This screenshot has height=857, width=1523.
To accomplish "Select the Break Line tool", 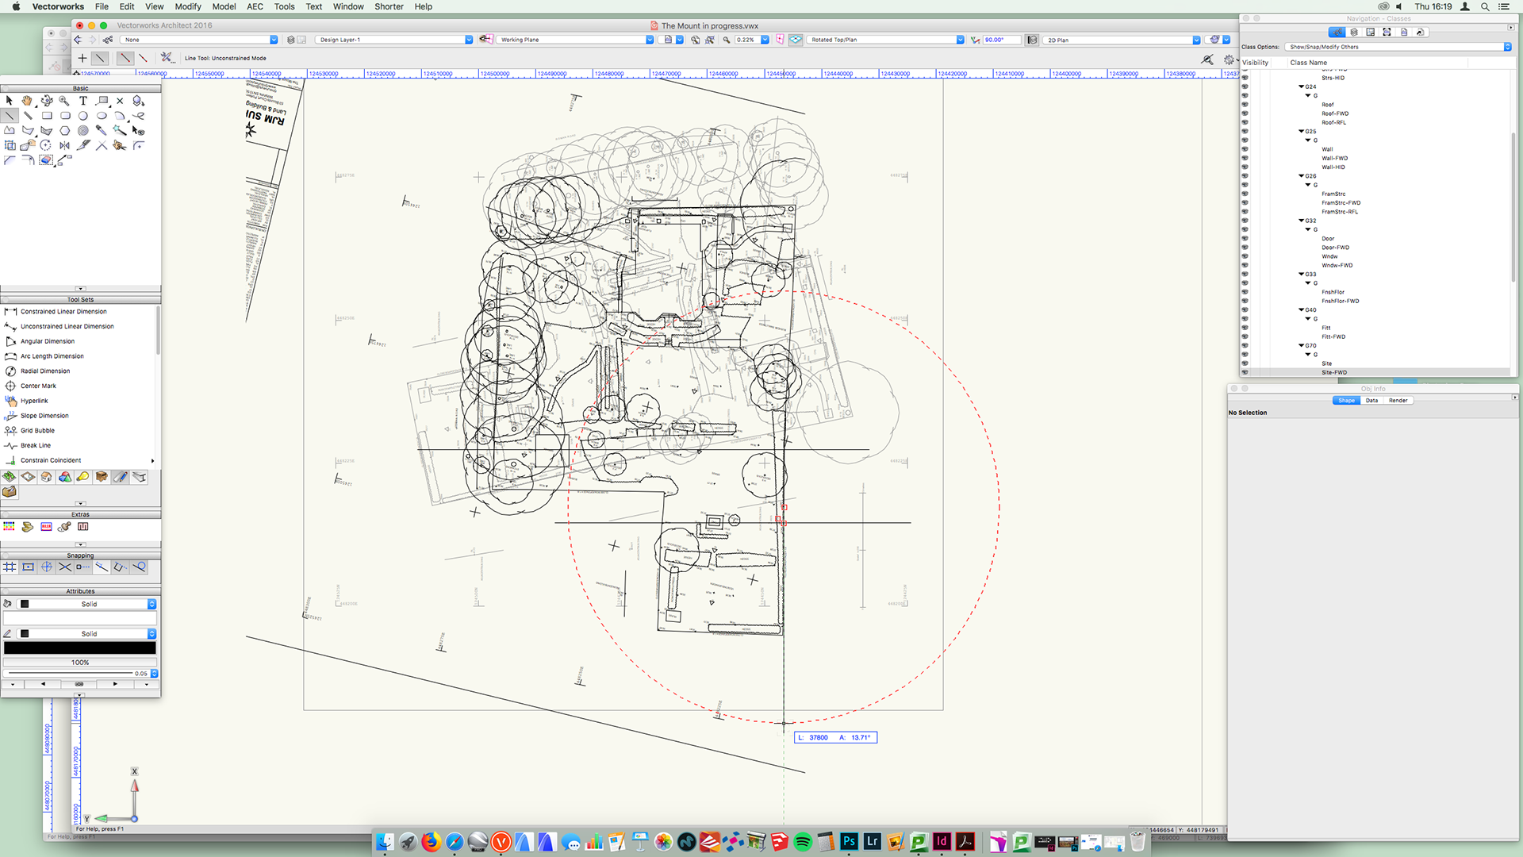I will coord(36,446).
